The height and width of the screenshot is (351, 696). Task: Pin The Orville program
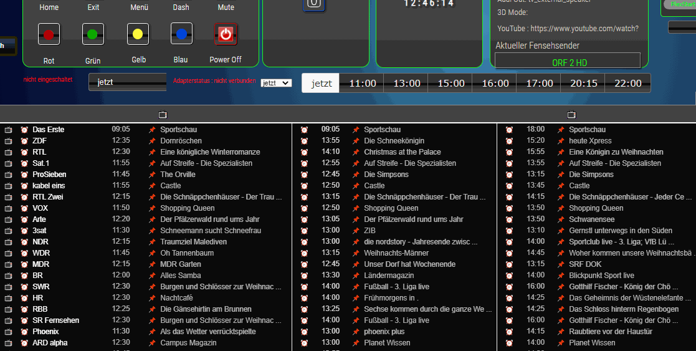point(152,175)
